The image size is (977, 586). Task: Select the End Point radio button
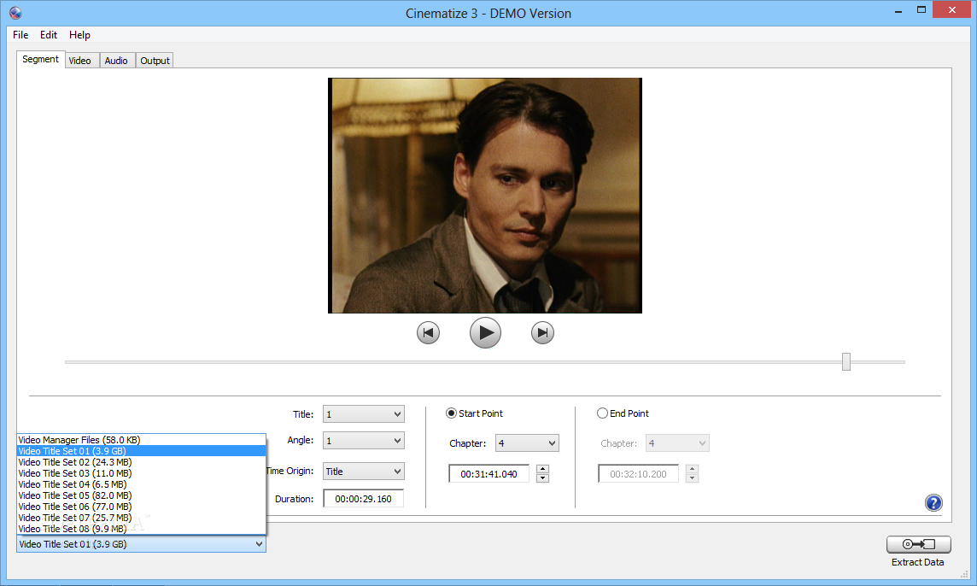click(x=602, y=413)
